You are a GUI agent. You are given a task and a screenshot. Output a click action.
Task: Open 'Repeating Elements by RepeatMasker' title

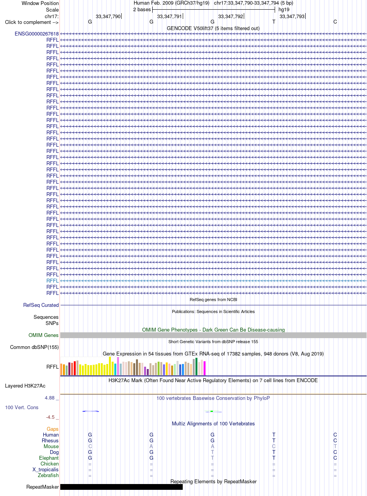(x=213, y=481)
